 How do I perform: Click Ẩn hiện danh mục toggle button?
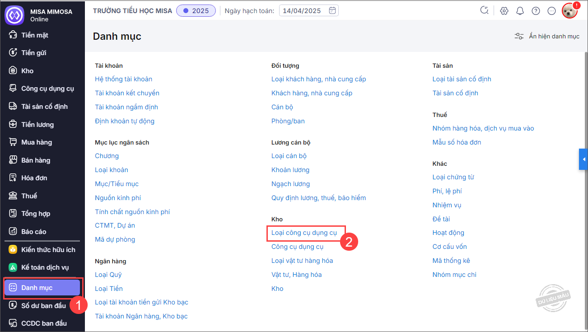(547, 36)
